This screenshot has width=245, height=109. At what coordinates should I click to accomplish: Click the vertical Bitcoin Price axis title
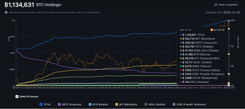pyautogui.click(x=238, y=42)
